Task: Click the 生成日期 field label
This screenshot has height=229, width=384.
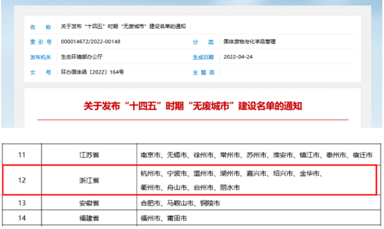Action: click(203, 57)
